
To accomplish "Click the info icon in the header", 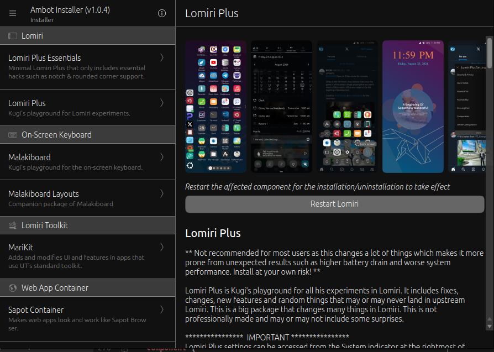I will coord(161,13).
